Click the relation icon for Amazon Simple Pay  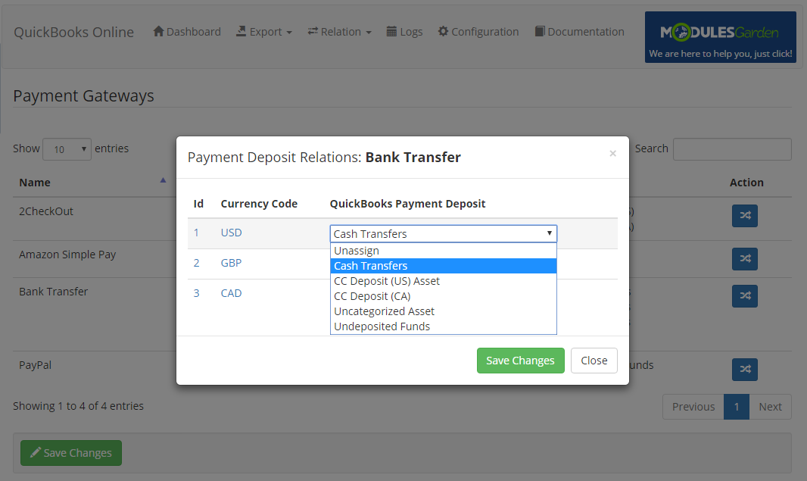point(745,259)
